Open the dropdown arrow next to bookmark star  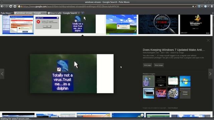coord(195,6)
